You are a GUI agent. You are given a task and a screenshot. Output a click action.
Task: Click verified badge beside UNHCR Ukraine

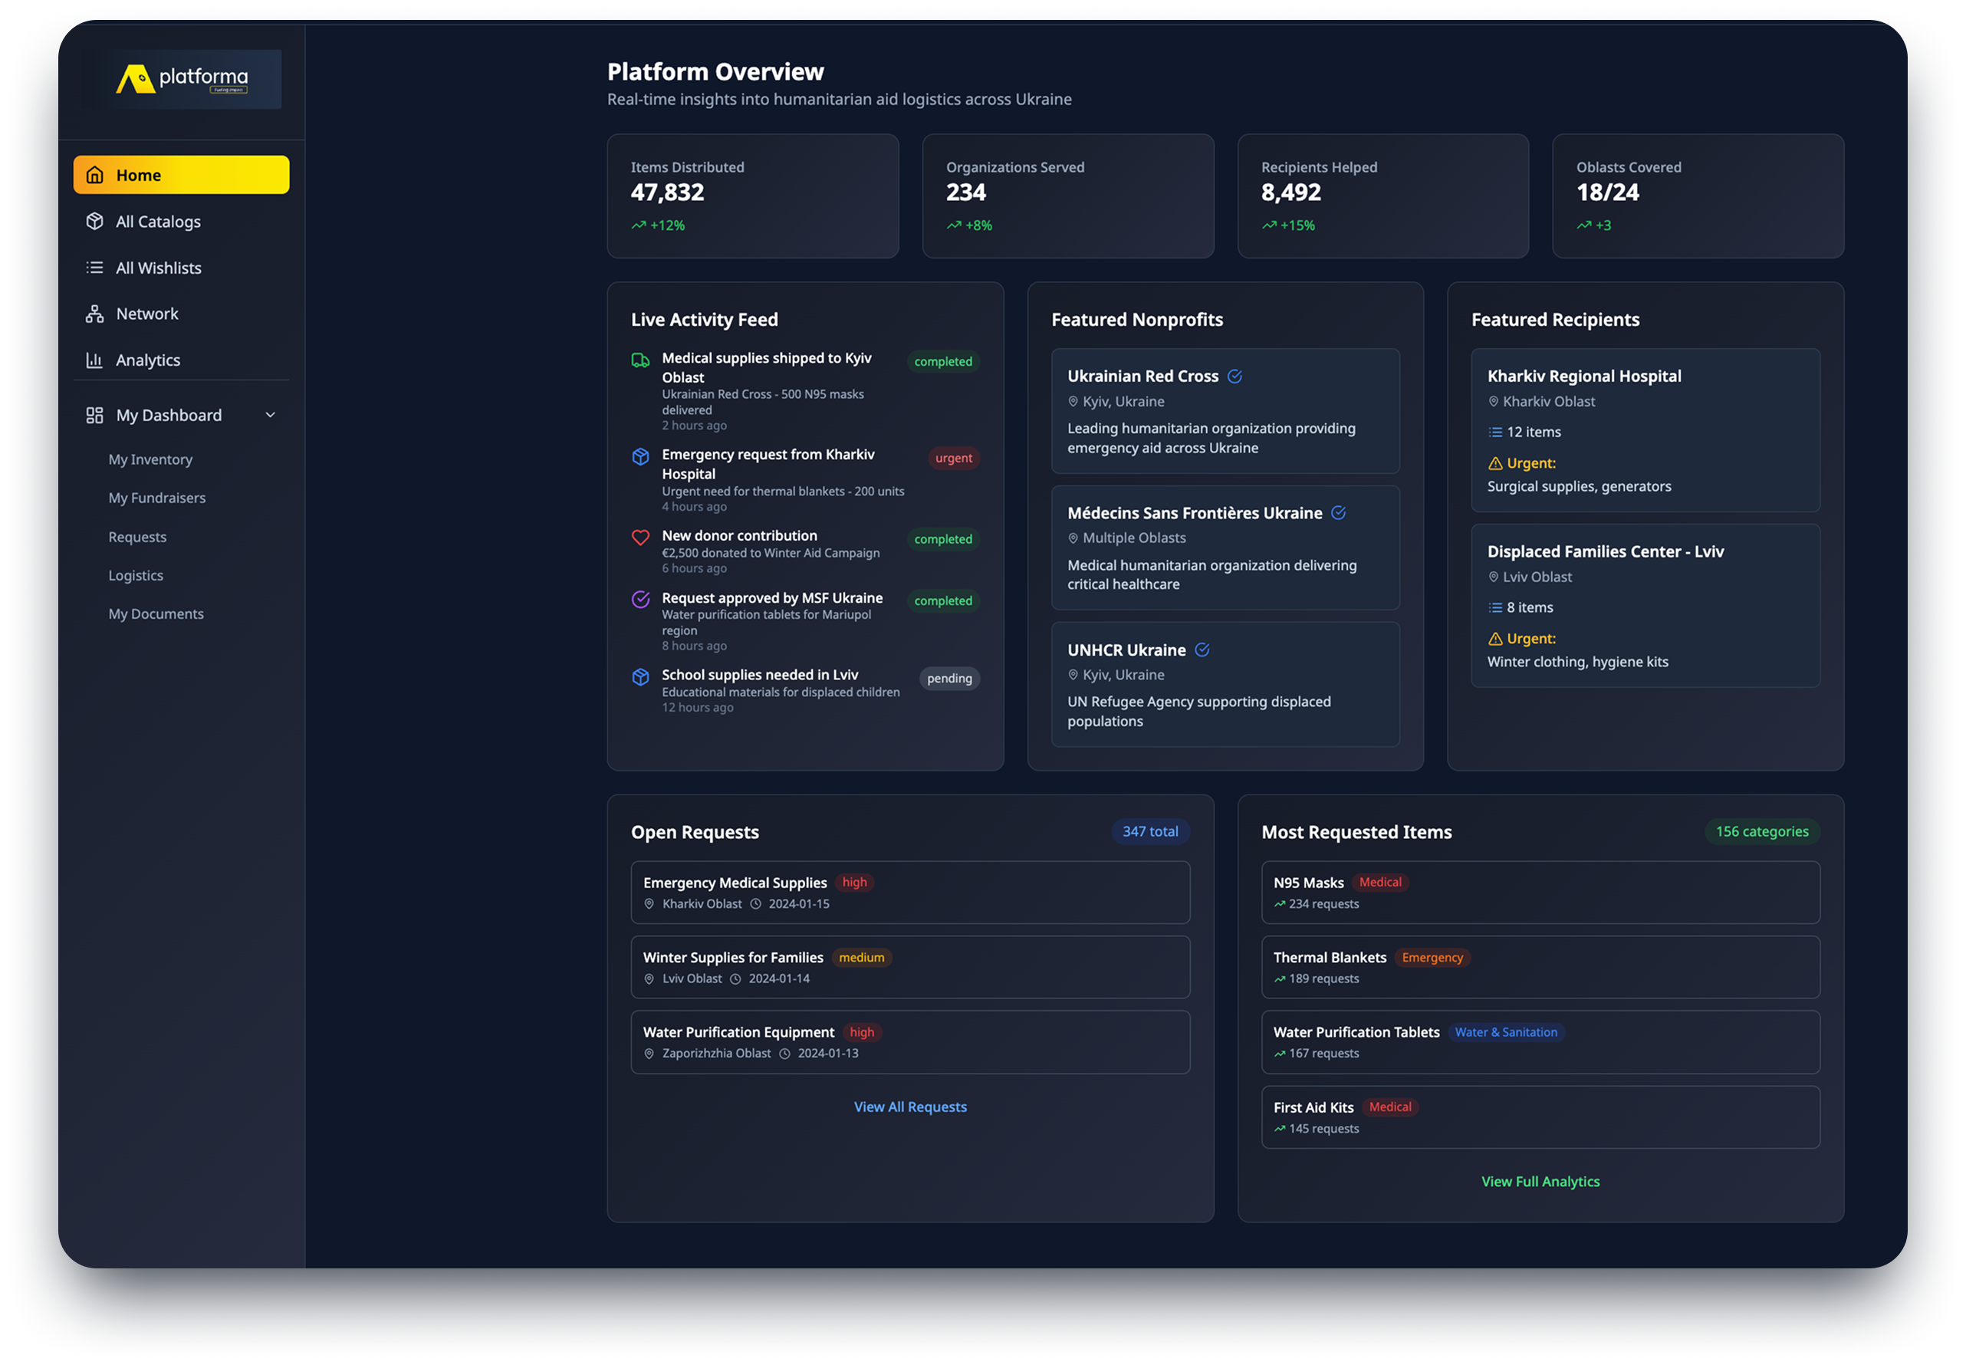(1202, 650)
